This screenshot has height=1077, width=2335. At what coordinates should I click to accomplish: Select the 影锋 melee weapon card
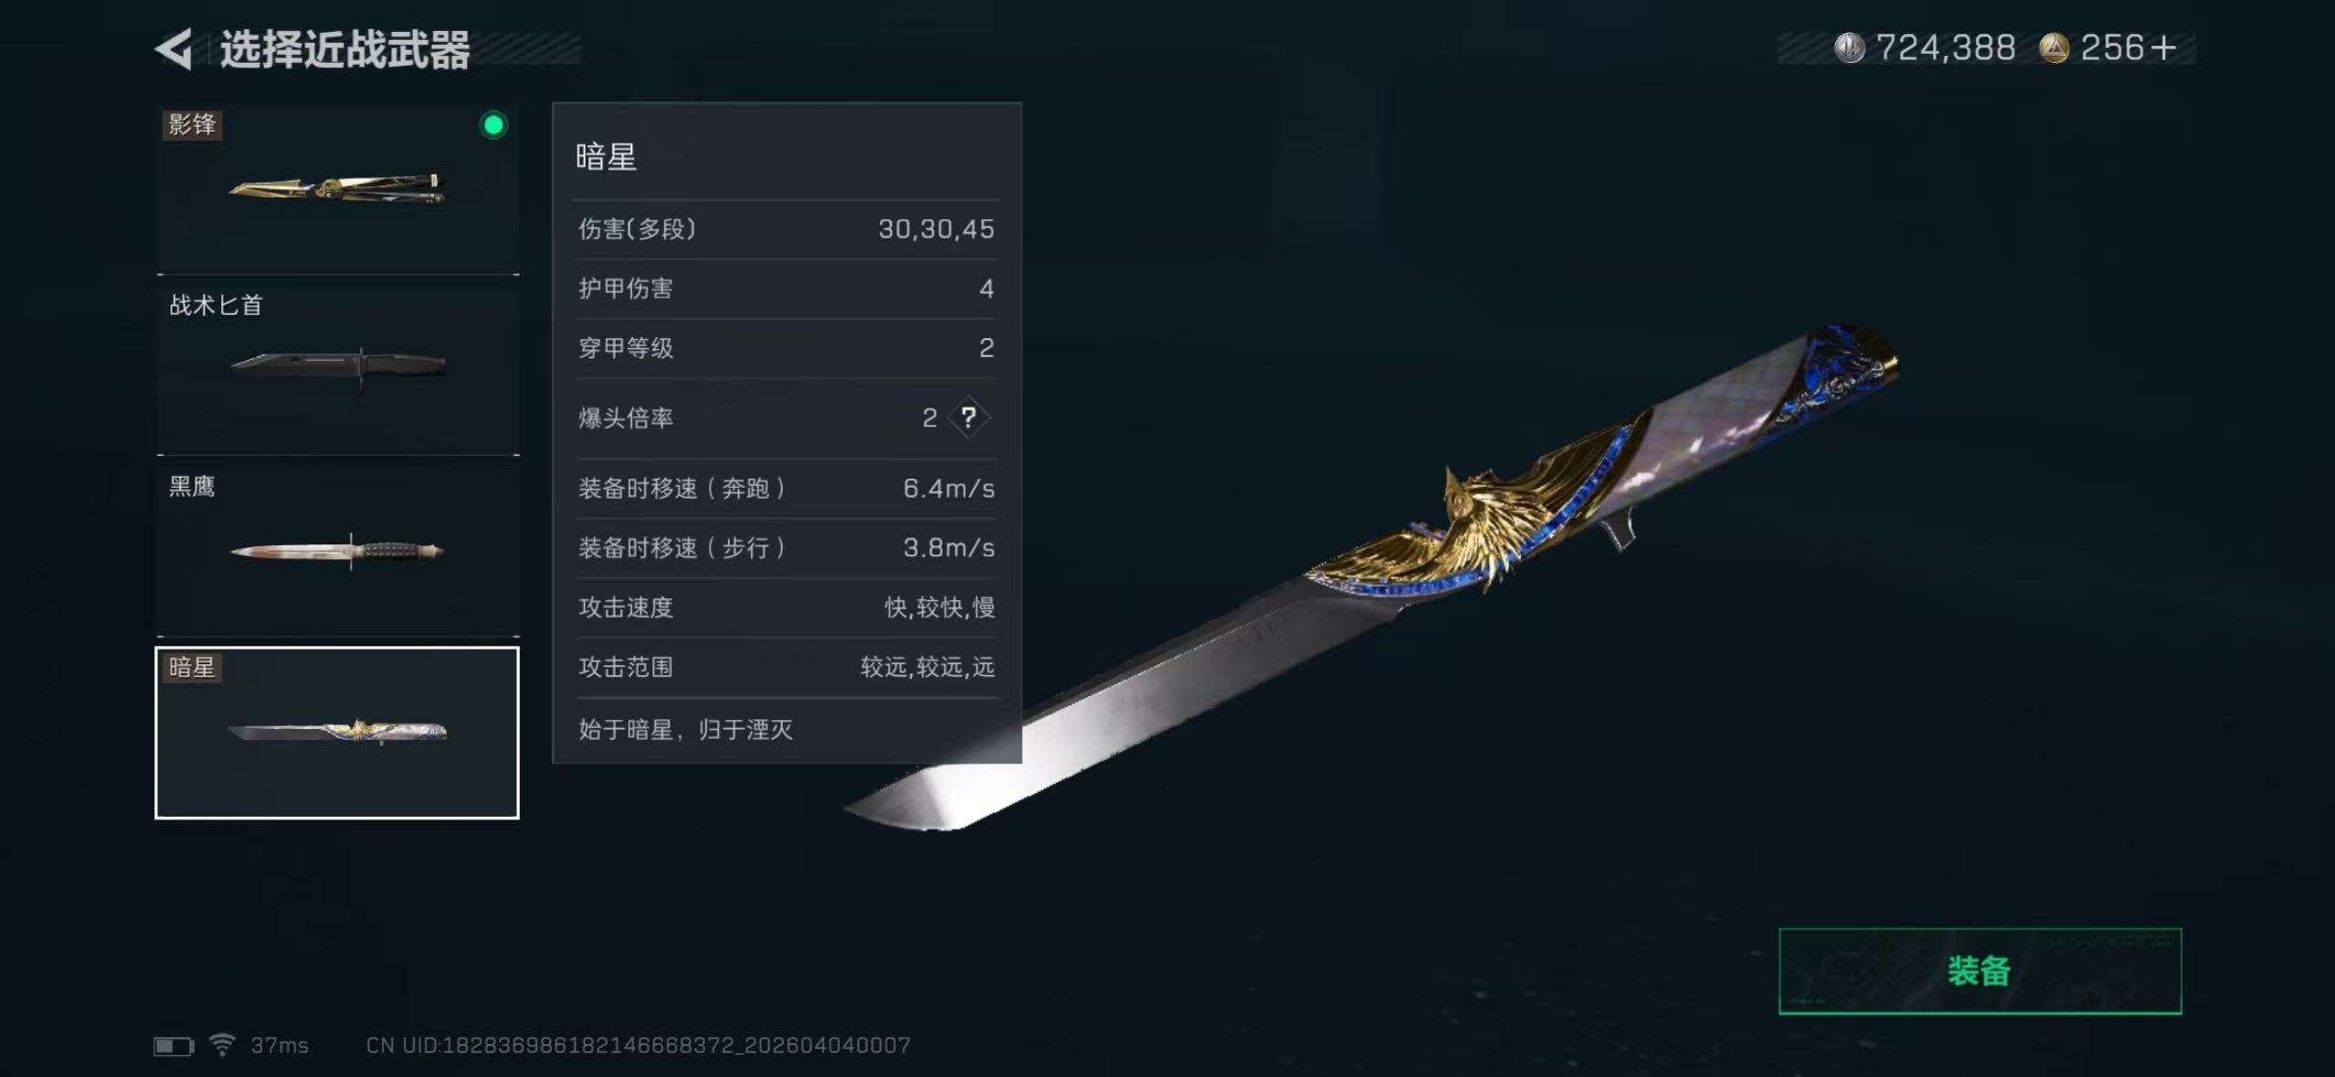tap(338, 189)
